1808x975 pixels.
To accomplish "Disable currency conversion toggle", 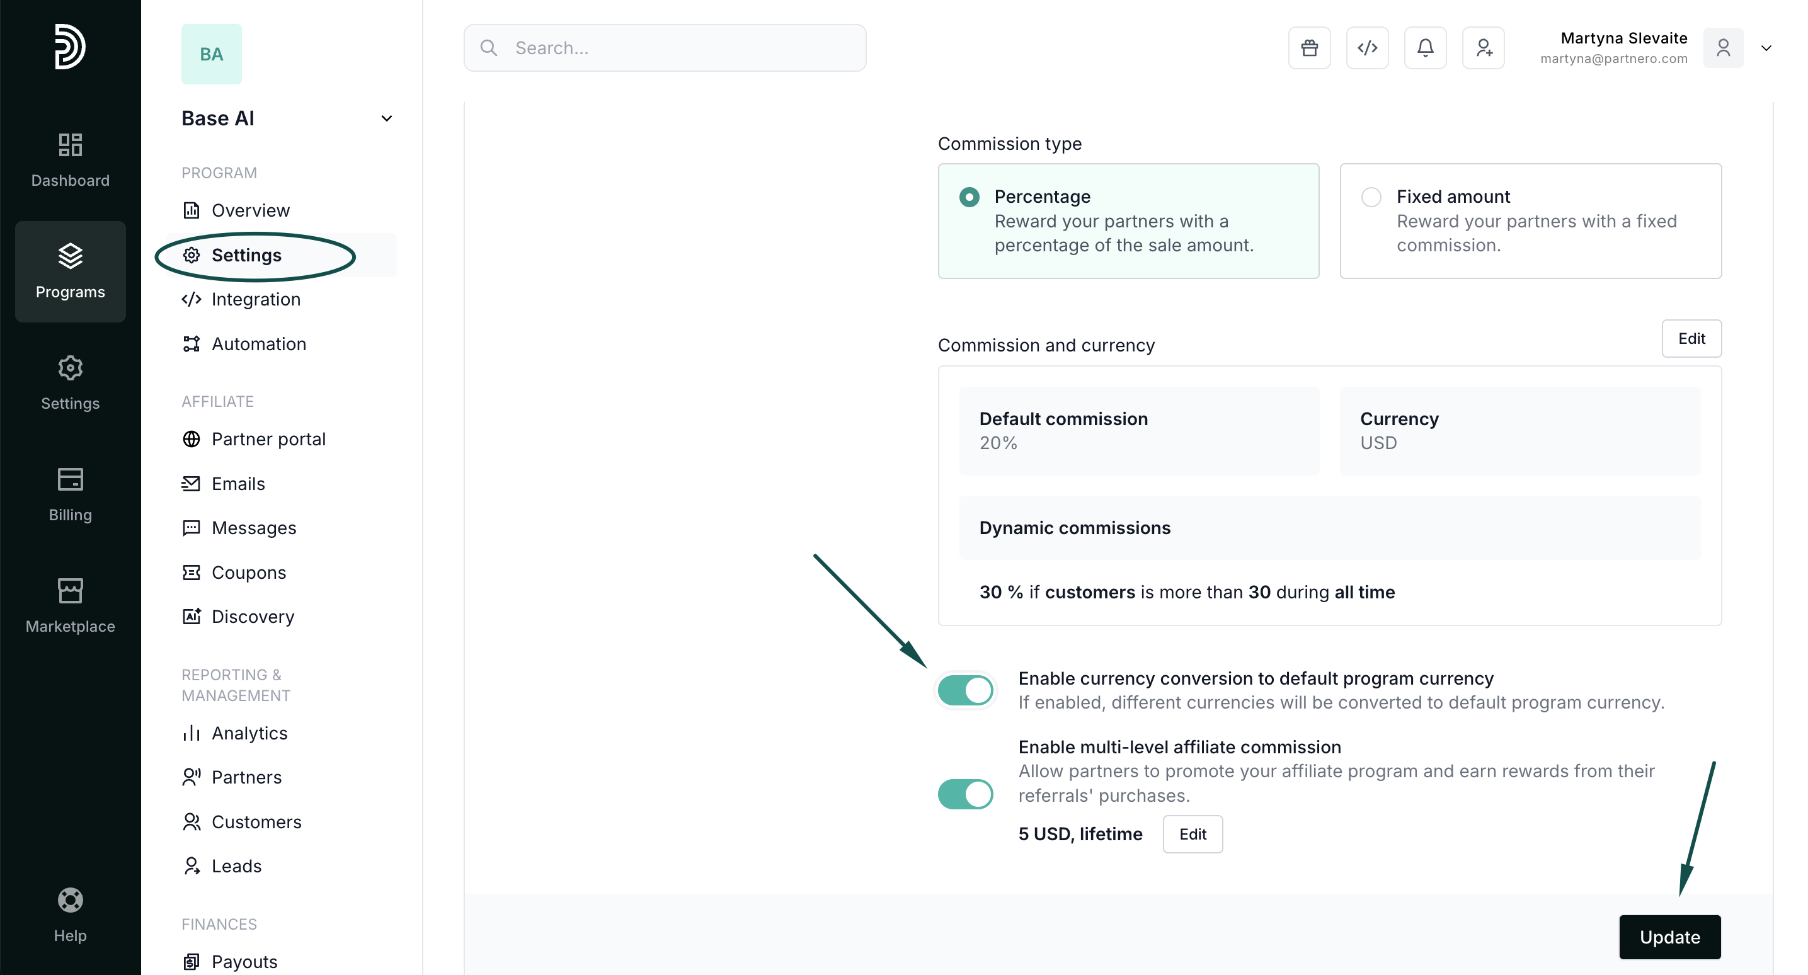I will 965,690.
